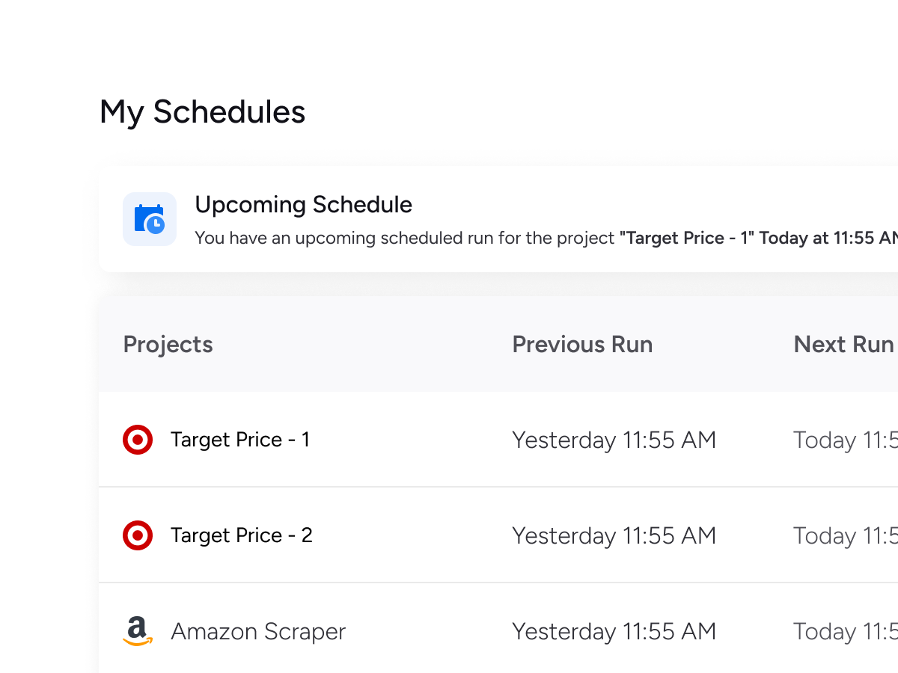Click the Upcoming Schedule banner title

[x=303, y=205]
